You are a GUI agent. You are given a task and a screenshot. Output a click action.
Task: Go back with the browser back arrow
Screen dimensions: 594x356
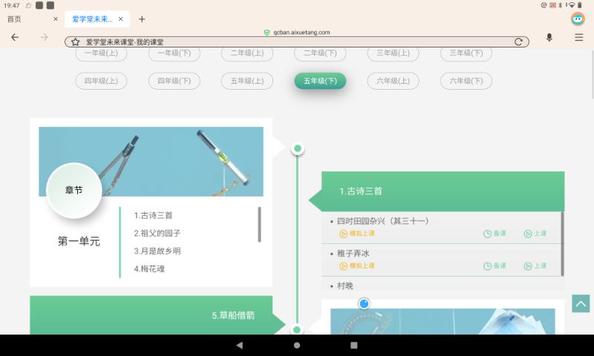[15, 37]
